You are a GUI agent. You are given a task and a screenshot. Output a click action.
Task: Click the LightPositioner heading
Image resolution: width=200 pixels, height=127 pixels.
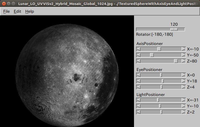pos(151,95)
